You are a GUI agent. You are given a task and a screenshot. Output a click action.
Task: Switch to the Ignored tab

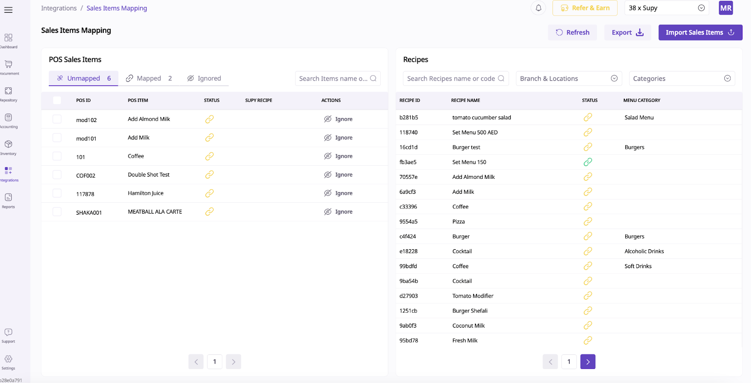(204, 78)
